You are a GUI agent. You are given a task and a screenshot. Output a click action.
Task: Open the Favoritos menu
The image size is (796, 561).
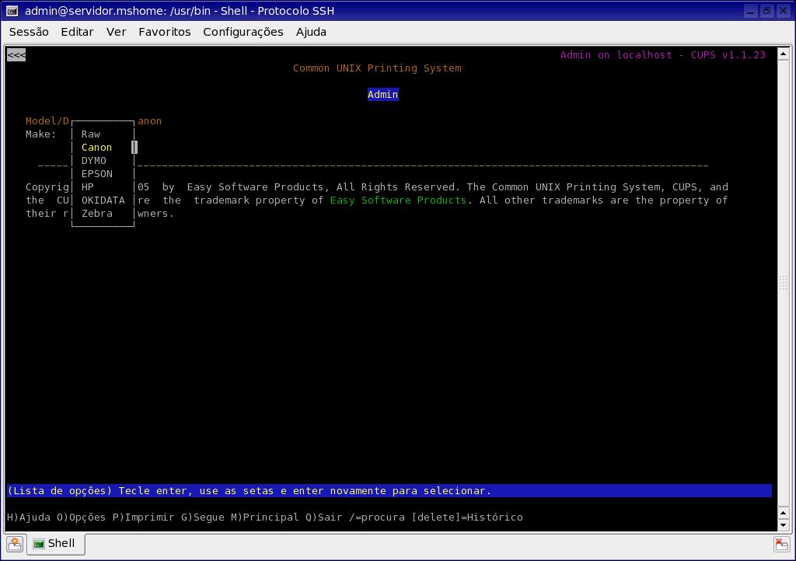point(165,32)
